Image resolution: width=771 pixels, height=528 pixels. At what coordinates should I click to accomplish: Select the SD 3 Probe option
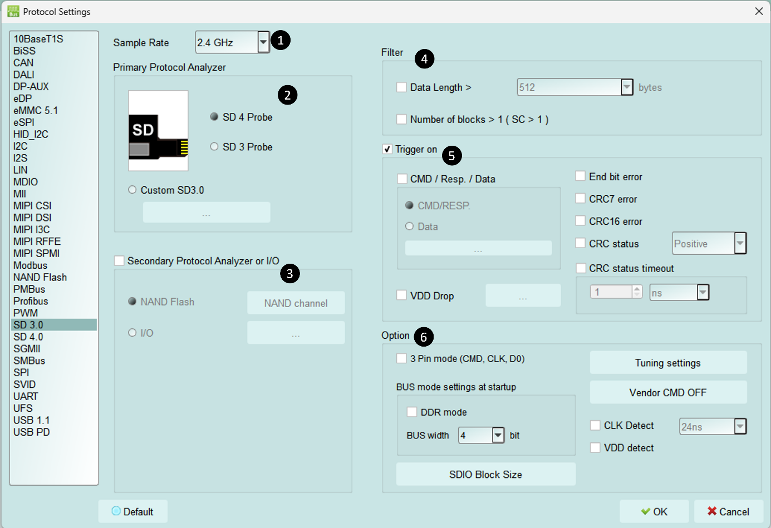(x=214, y=146)
